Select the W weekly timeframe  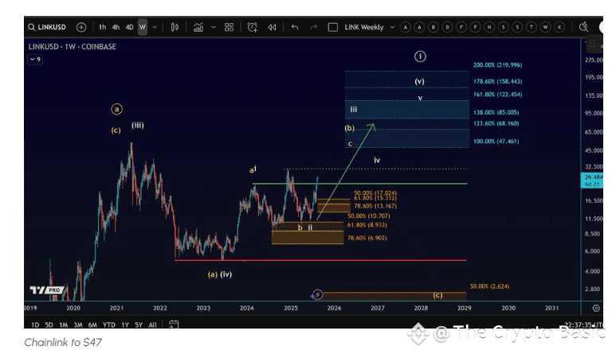[143, 27]
